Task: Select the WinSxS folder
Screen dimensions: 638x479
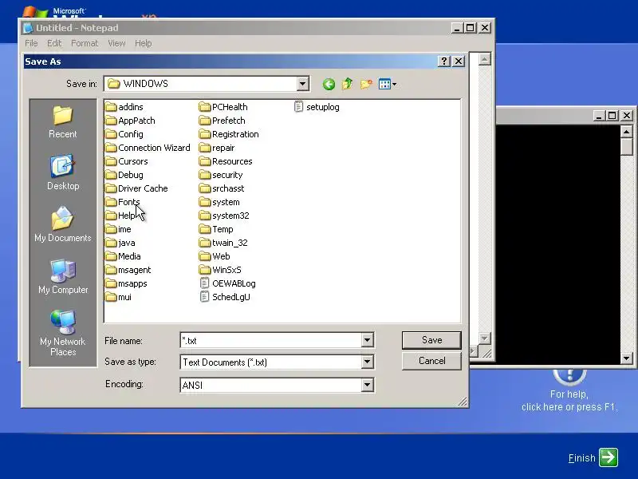Action: tap(220, 270)
